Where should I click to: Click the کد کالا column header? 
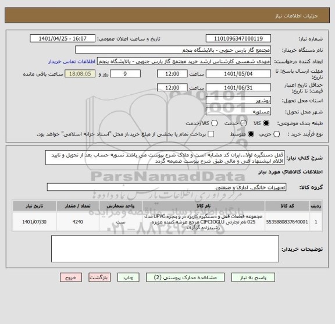(287, 206)
